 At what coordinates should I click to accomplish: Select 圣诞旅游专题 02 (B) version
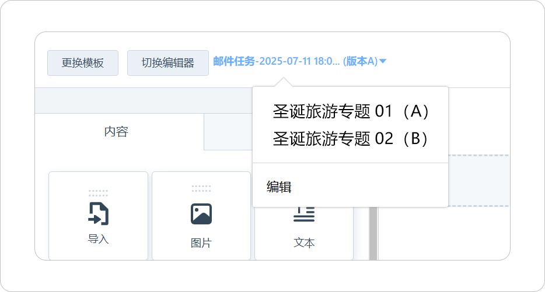tap(350, 139)
